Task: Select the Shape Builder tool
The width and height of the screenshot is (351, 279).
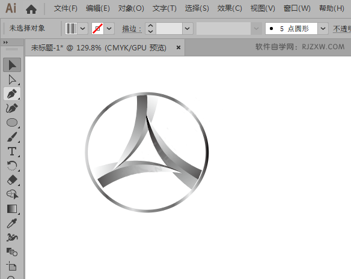Action: (12, 194)
